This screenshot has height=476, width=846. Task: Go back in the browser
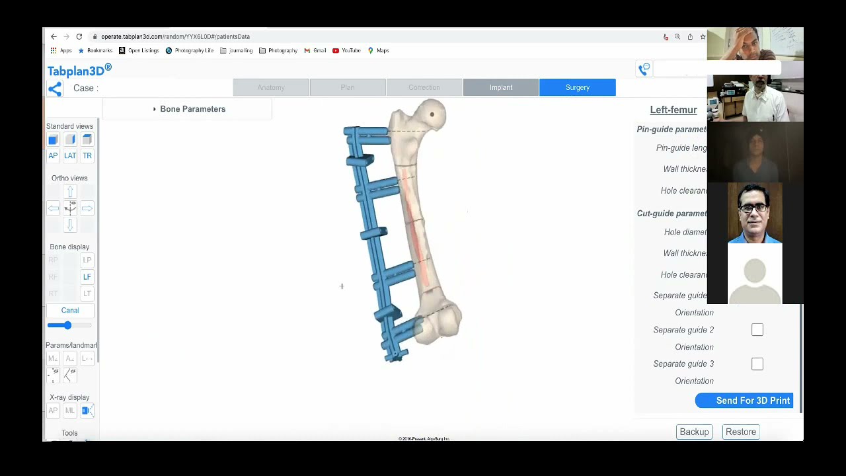(x=54, y=37)
